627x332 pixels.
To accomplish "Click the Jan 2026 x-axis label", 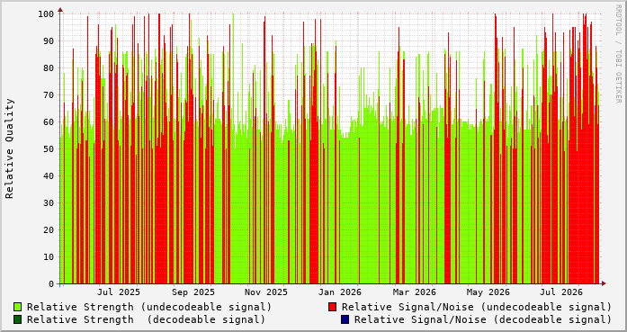I will pyautogui.click(x=340, y=292).
